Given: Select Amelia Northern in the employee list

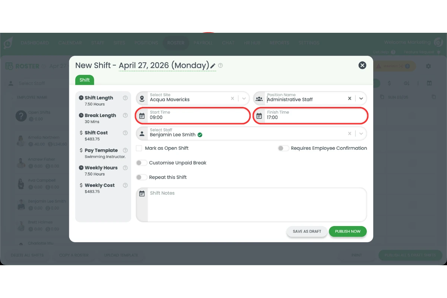Looking at the screenshot, I should click(43, 137).
